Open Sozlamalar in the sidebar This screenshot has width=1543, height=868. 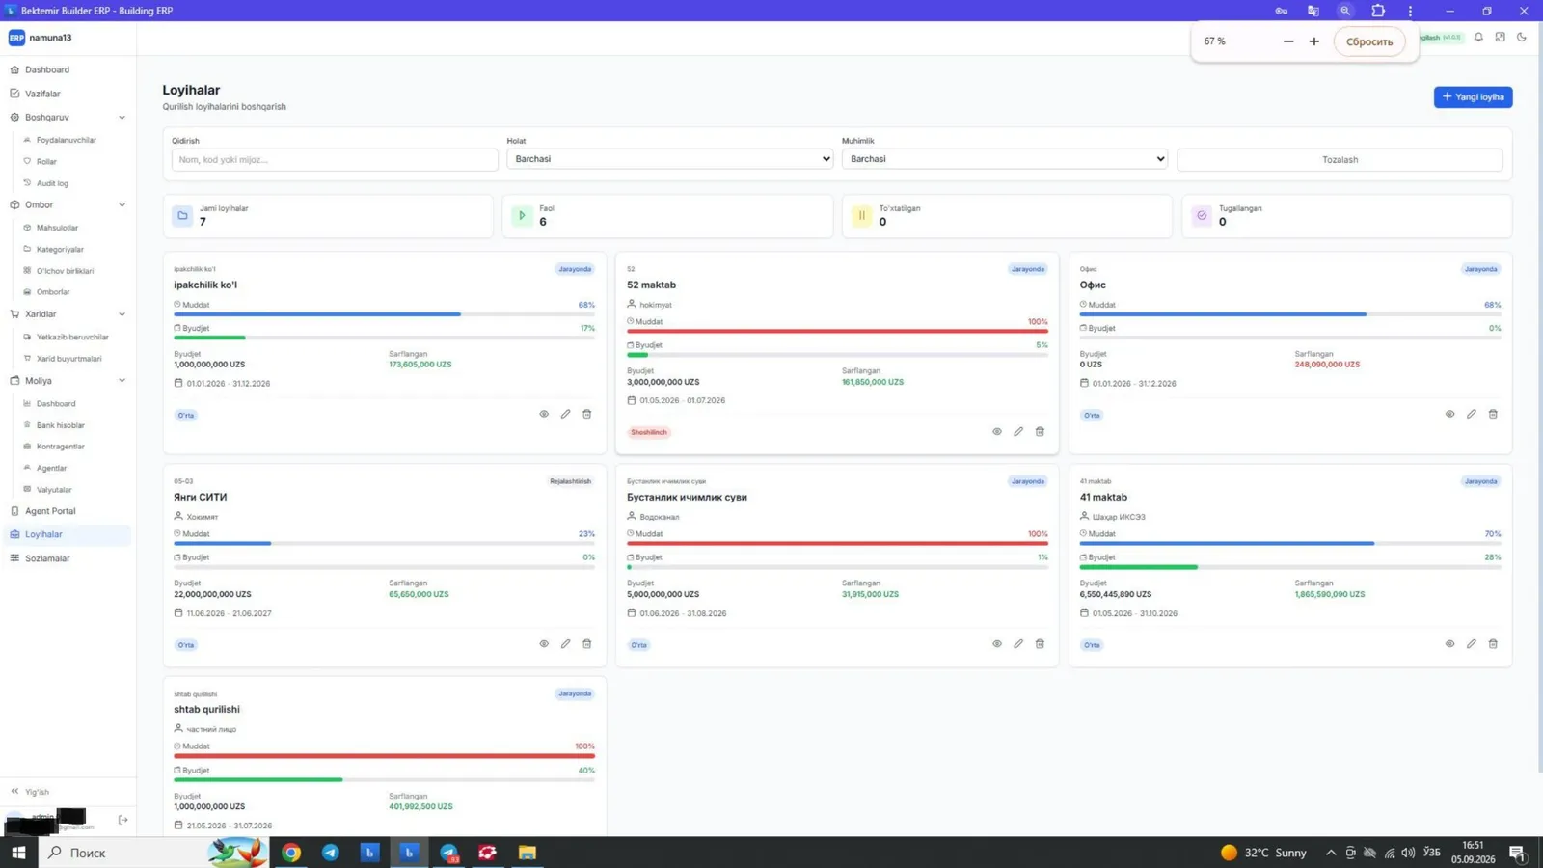[x=47, y=558]
